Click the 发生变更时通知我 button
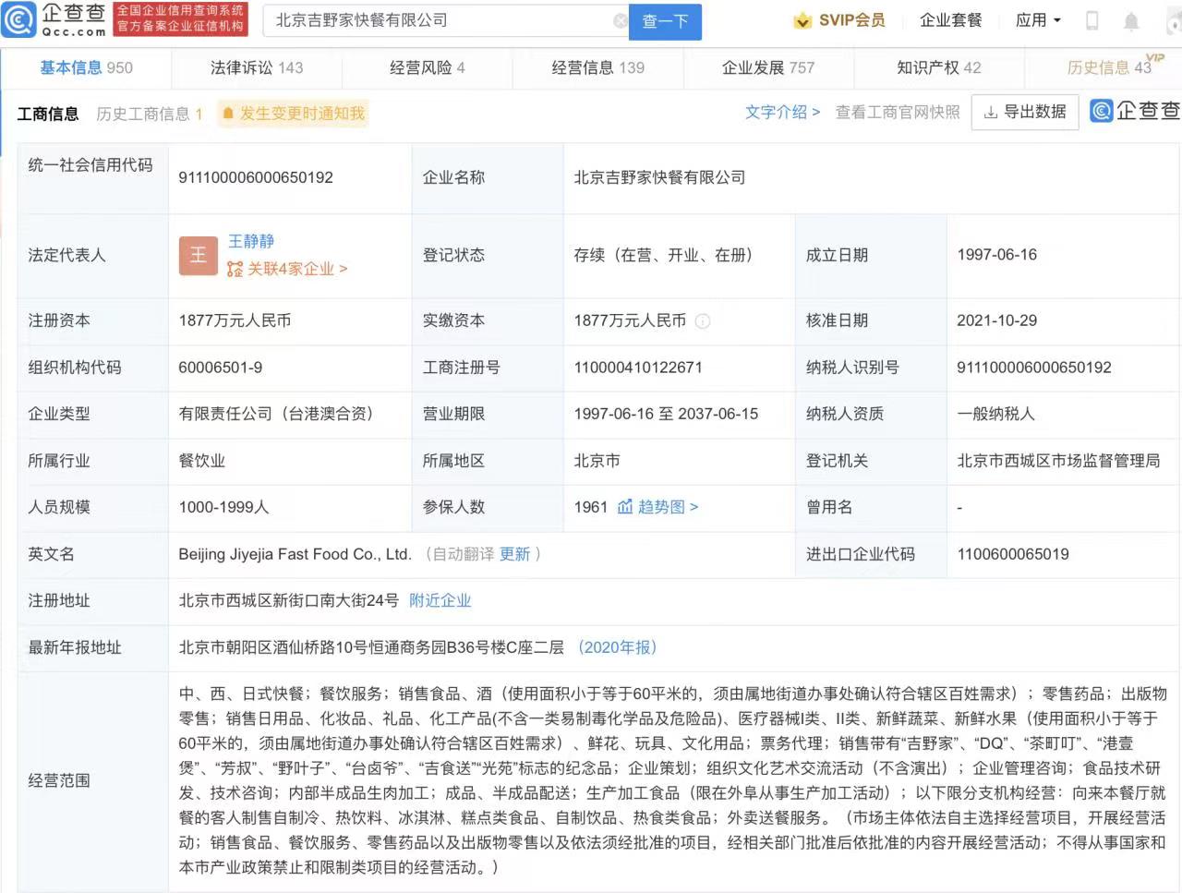 [293, 114]
